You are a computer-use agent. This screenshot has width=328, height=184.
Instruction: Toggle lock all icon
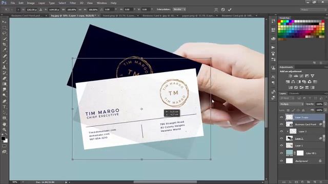[303, 110]
